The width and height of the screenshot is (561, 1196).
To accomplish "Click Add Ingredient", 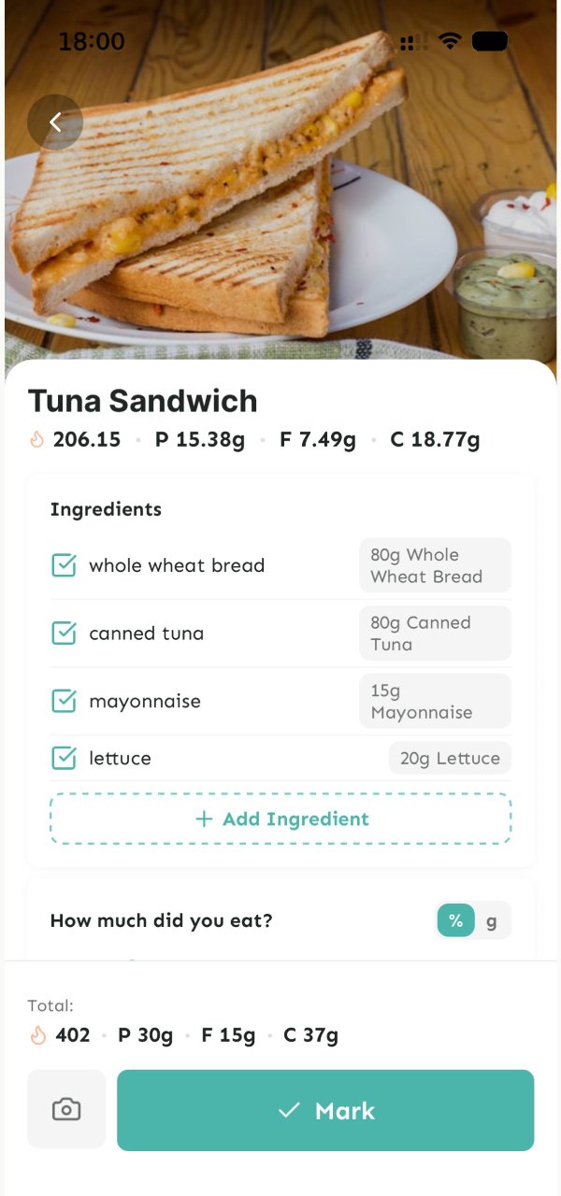I will [280, 819].
